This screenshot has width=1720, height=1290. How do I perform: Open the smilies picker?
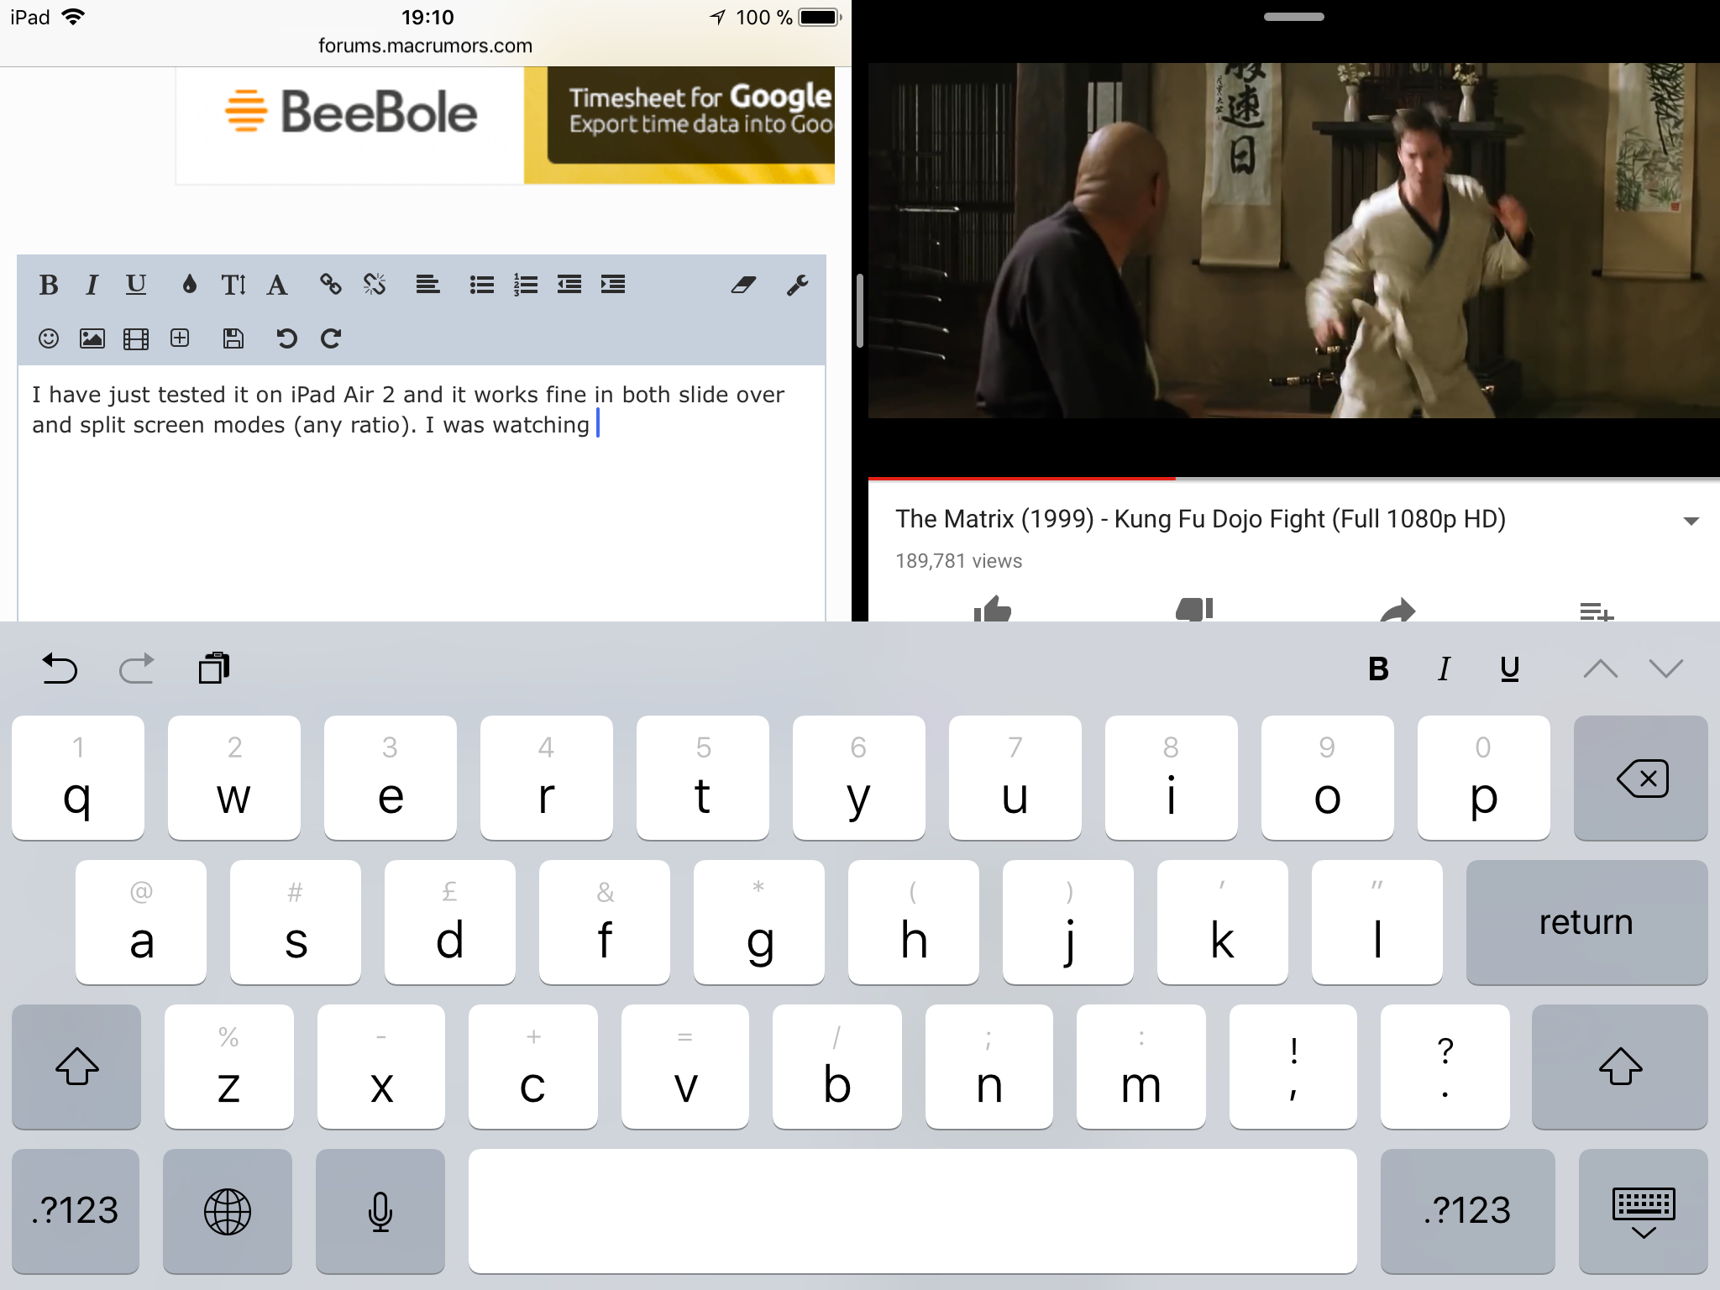pos(49,338)
